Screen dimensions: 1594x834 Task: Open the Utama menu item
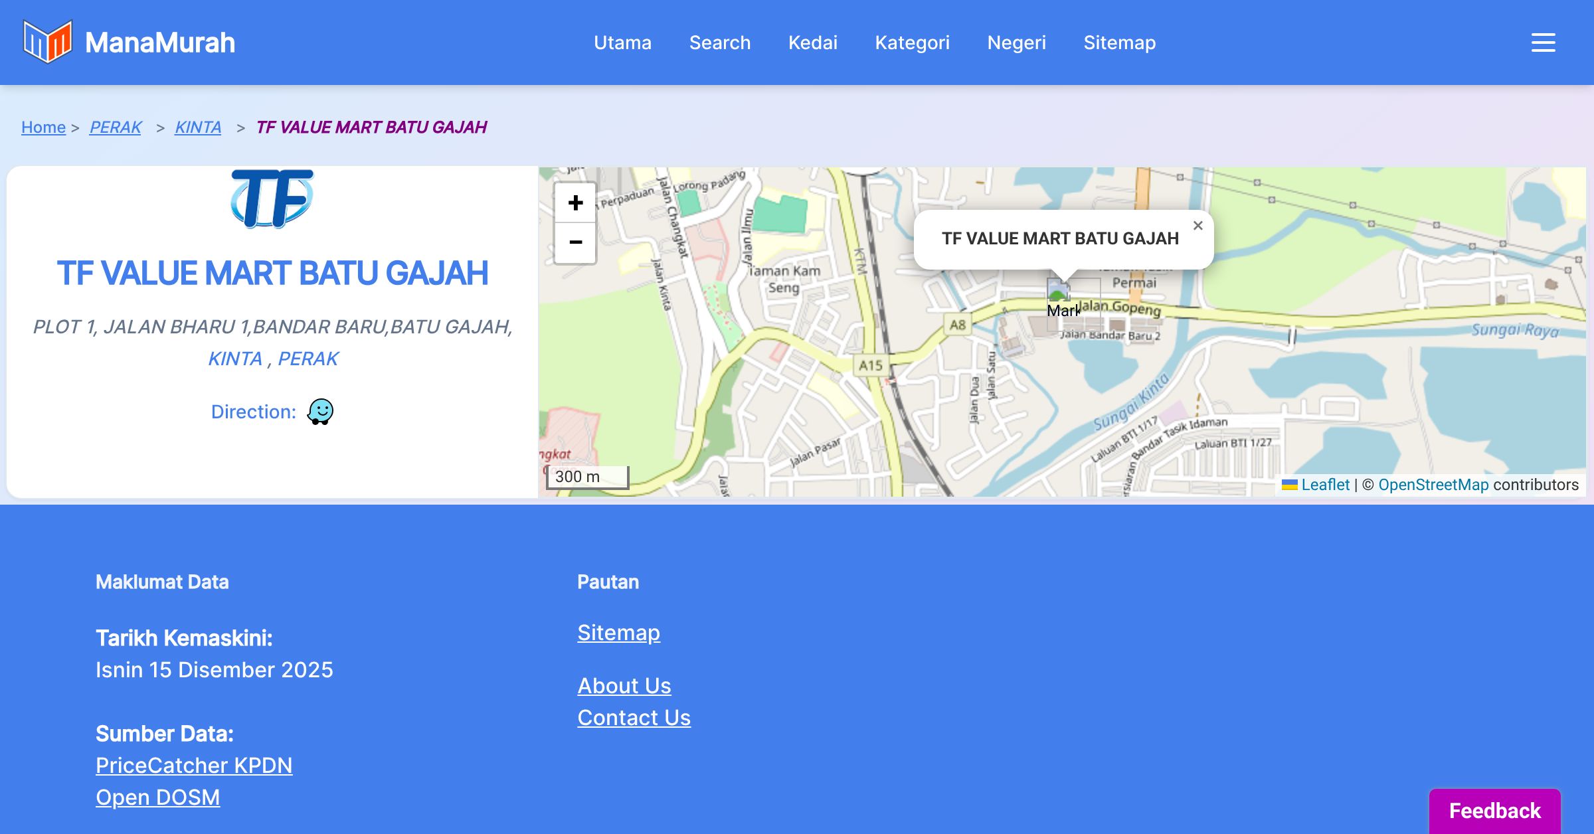click(x=622, y=42)
